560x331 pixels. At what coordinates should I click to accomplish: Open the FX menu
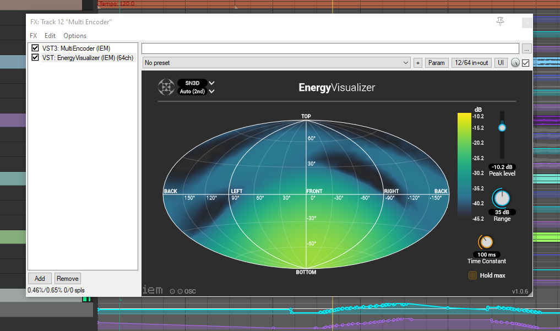33,36
